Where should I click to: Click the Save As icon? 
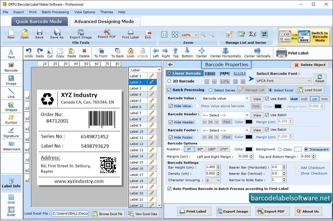point(57,34)
